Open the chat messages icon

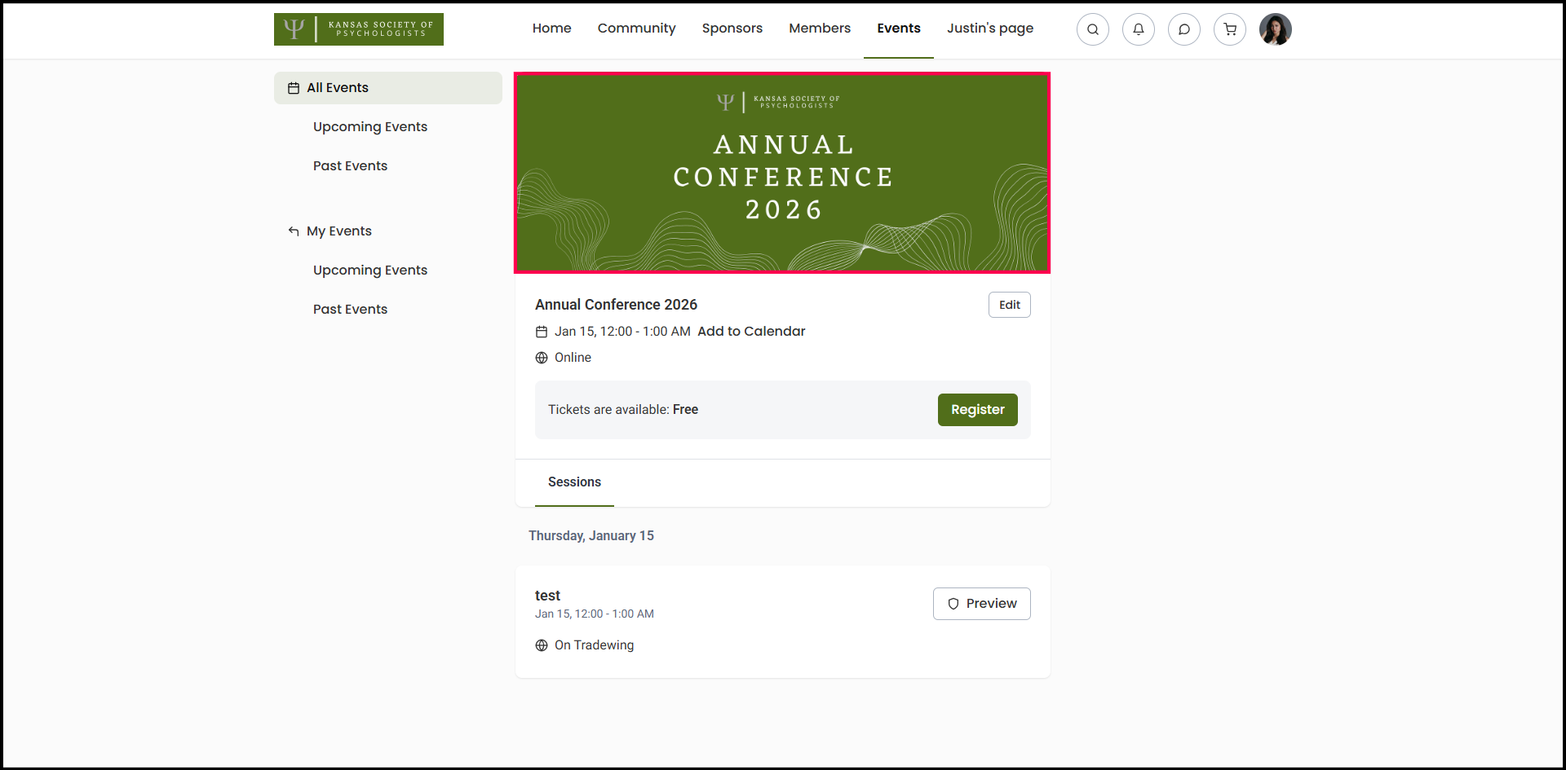point(1184,29)
